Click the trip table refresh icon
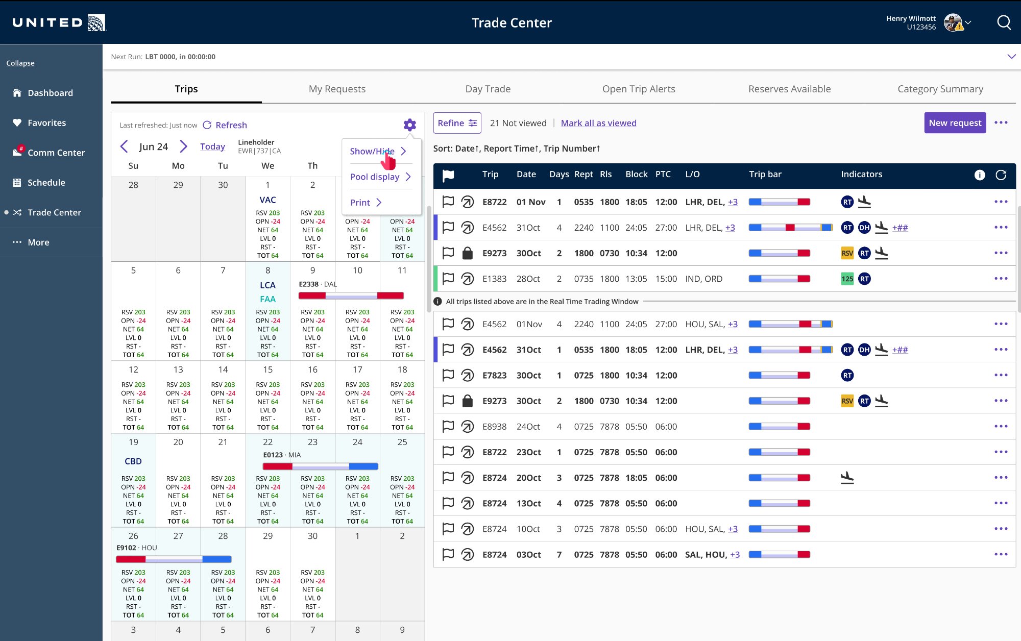Image resolution: width=1021 pixels, height=641 pixels. pyautogui.click(x=1001, y=175)
